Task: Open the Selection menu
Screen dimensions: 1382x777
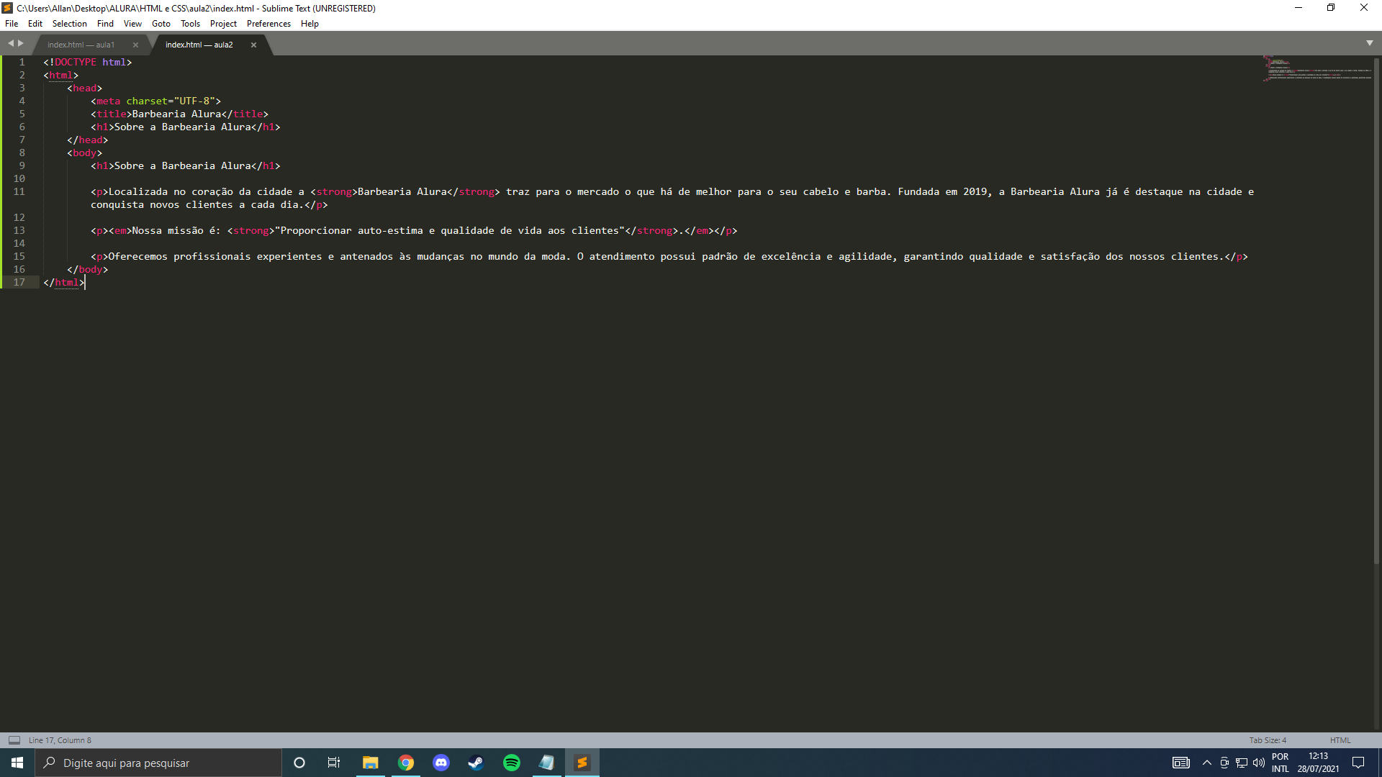Action: tap(68, 24)
